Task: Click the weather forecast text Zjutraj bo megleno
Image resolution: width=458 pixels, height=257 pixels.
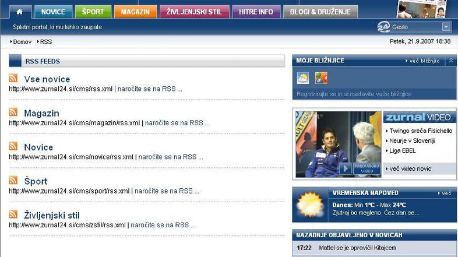Action: 376,213
